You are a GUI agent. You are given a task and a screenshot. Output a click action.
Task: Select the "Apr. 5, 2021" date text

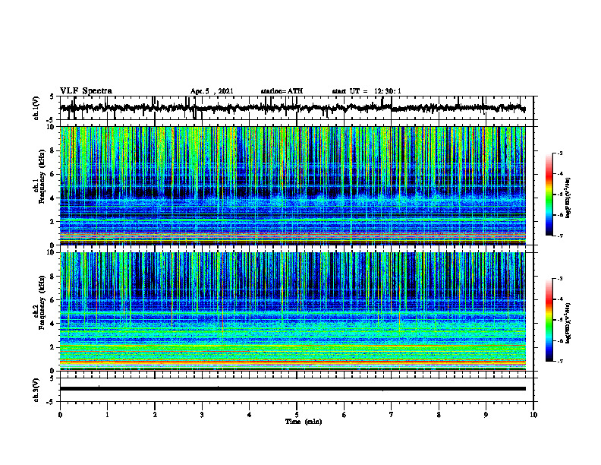(x=212, y=91)
